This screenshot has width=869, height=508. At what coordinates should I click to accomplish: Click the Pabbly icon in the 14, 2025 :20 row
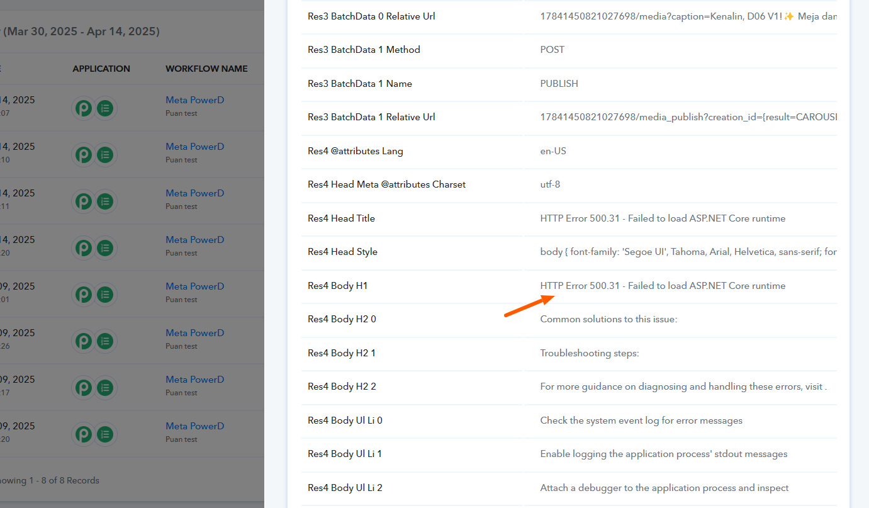click(x=84, y=248)
